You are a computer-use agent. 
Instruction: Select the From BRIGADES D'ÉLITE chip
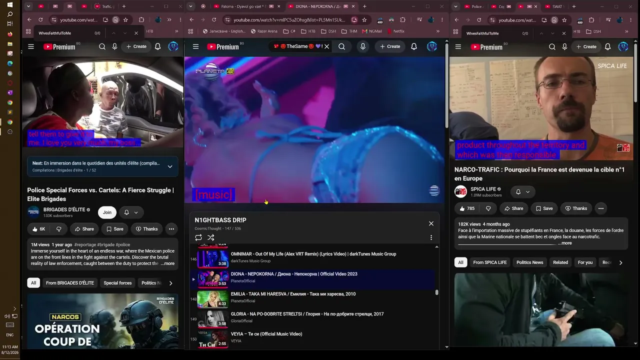pos(70,283)
